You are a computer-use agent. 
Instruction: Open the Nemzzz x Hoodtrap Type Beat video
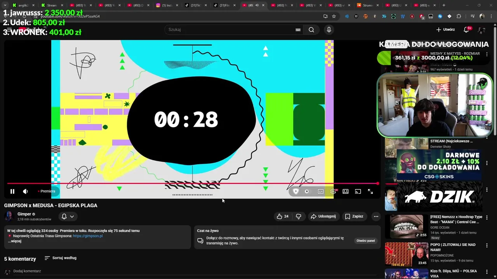[x=456, y=219]
